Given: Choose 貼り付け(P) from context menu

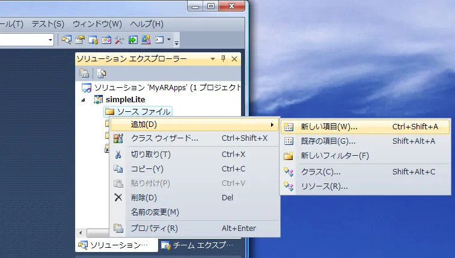Looking at the screenshot, I should tap(195, 183).
